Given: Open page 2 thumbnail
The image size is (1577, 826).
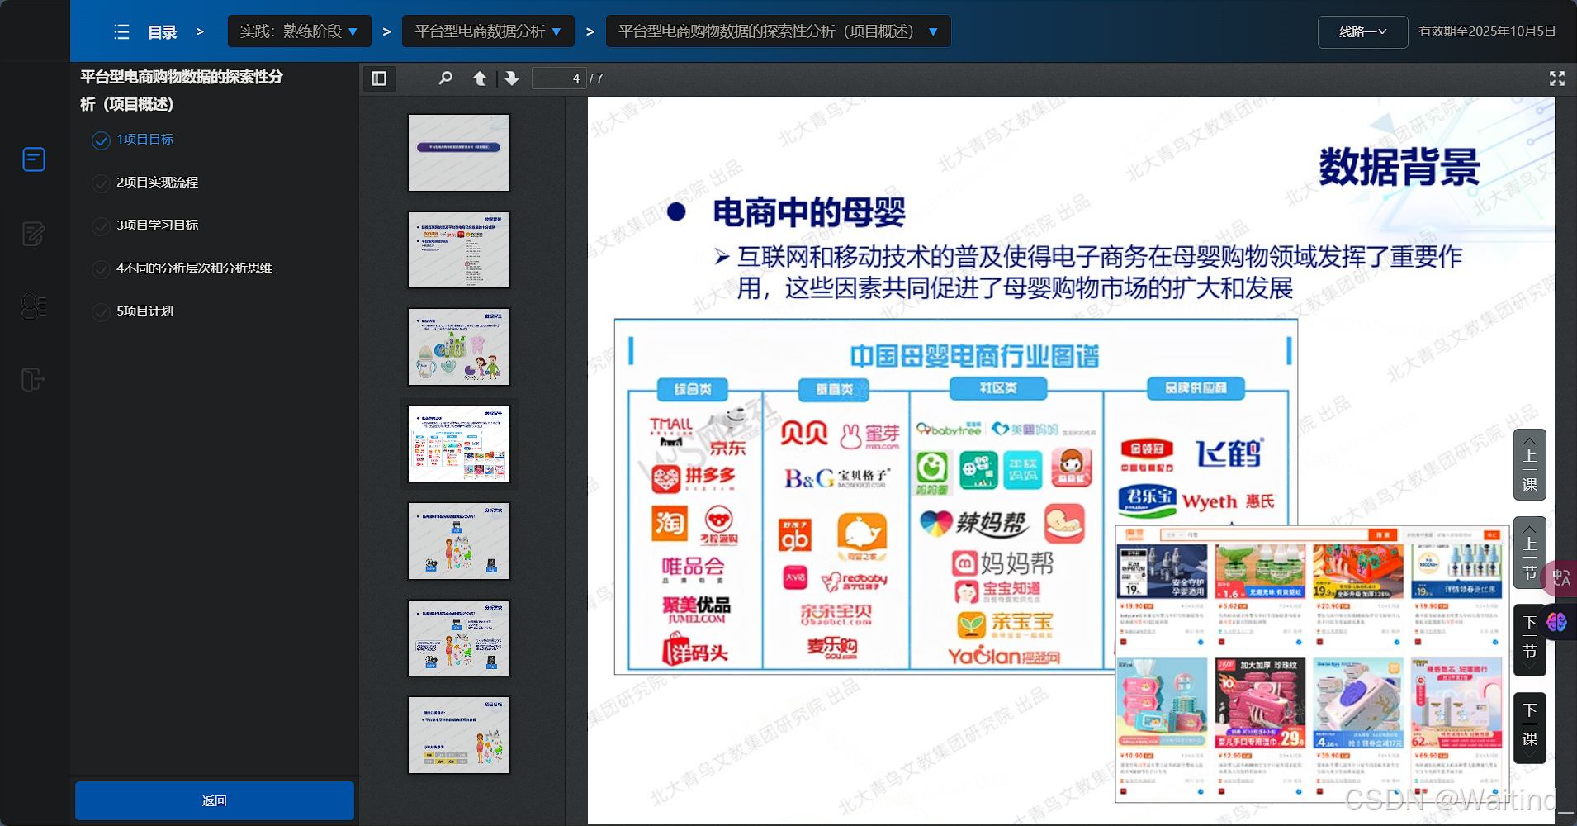Looking at the screenshot, I should click(x=459, y=249).
